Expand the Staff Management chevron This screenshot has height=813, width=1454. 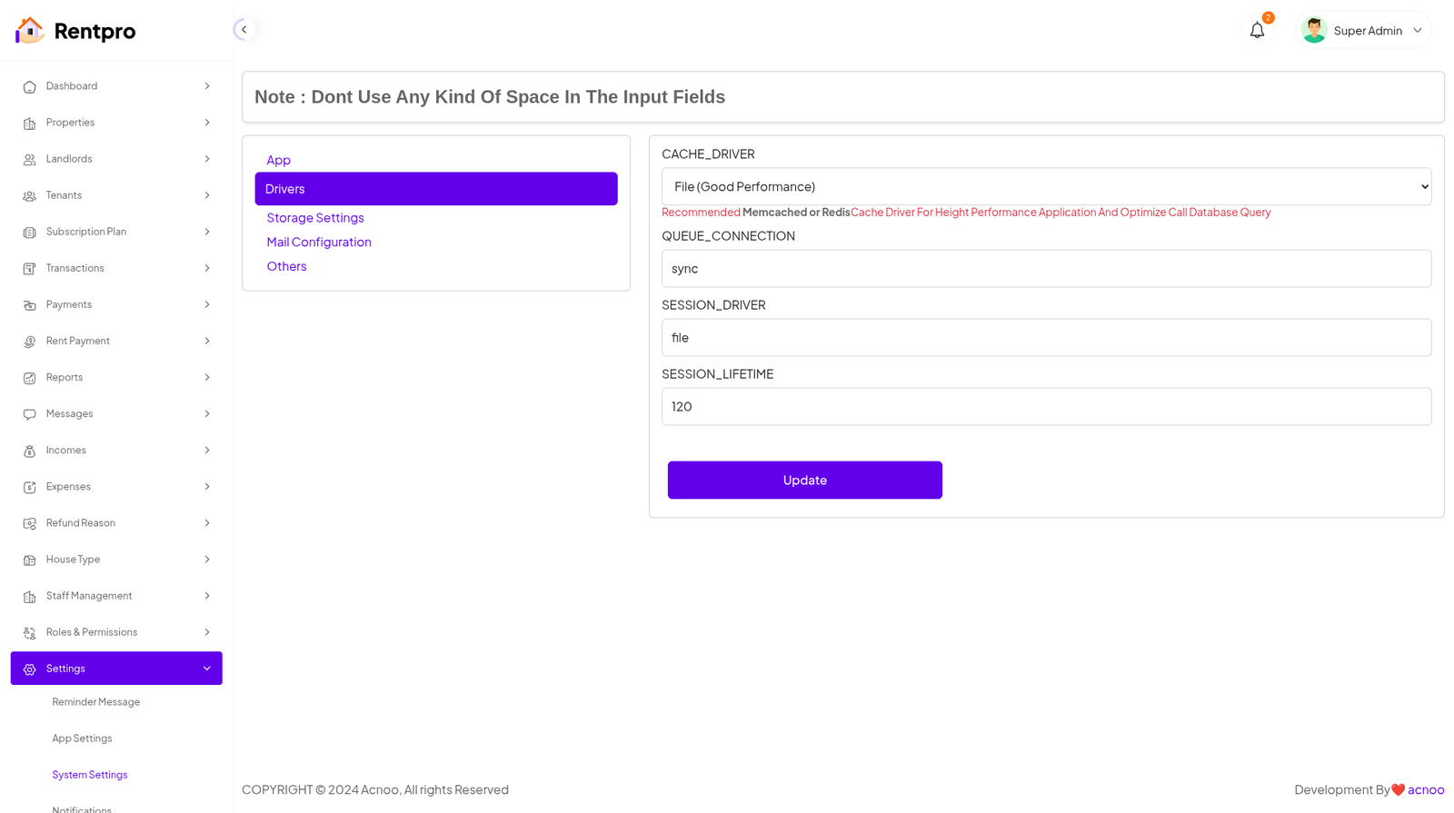pos(206,596)
